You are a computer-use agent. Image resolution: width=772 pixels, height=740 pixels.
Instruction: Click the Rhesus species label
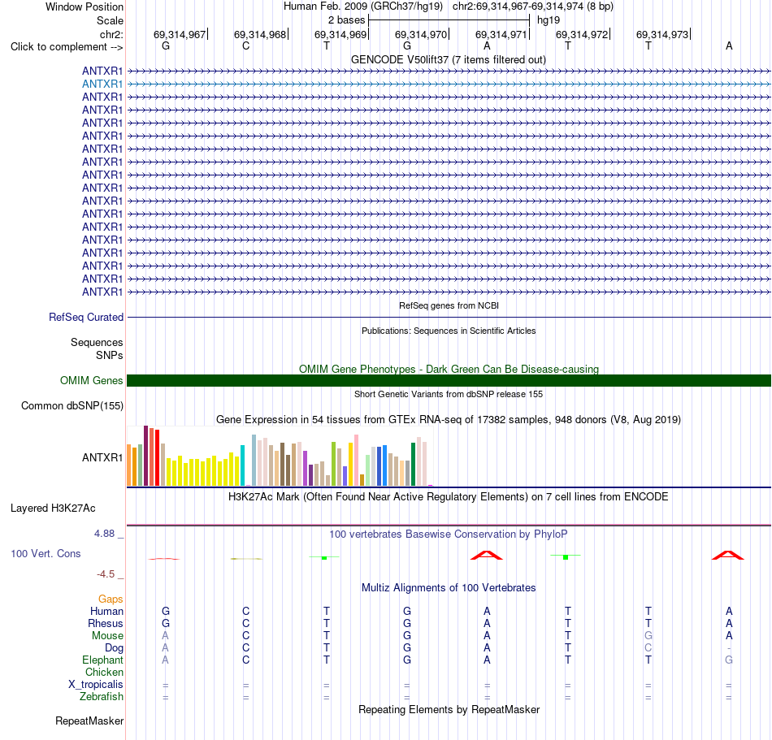106,623
